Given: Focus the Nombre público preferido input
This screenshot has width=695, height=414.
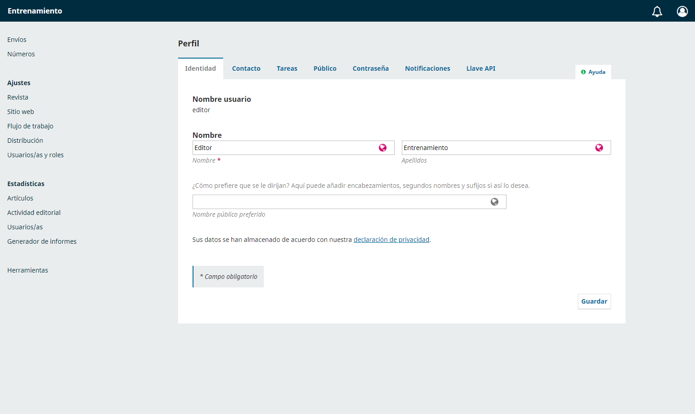Looking at the screenshot, I should [x=349, y=202].
